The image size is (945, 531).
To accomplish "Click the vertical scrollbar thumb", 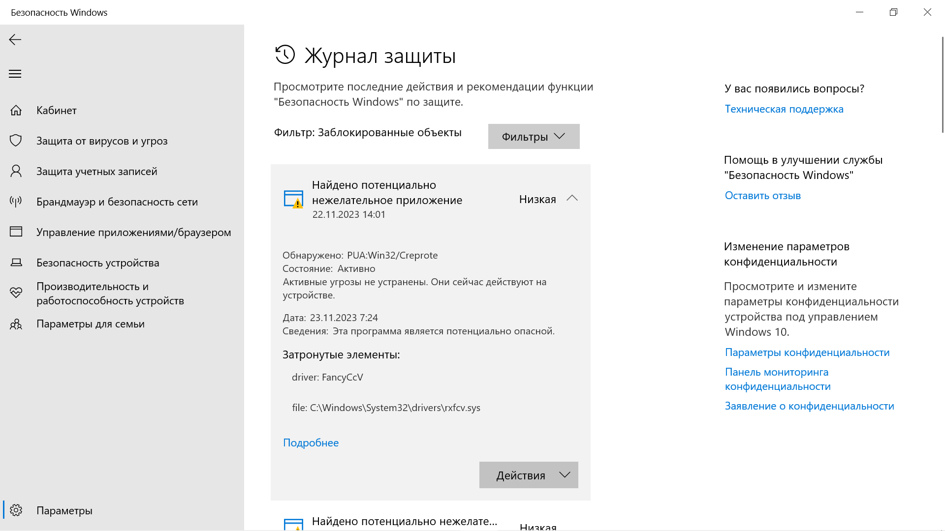I will 942,84.
